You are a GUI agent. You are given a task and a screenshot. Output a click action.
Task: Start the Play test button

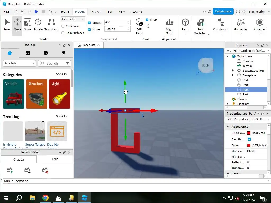pyautogui.click(x=36, y=12)
